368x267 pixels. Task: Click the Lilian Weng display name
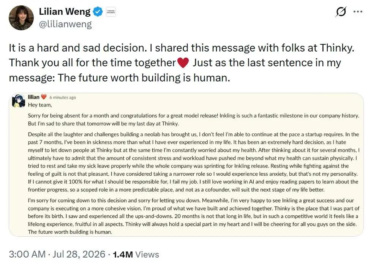pos(65,11)
